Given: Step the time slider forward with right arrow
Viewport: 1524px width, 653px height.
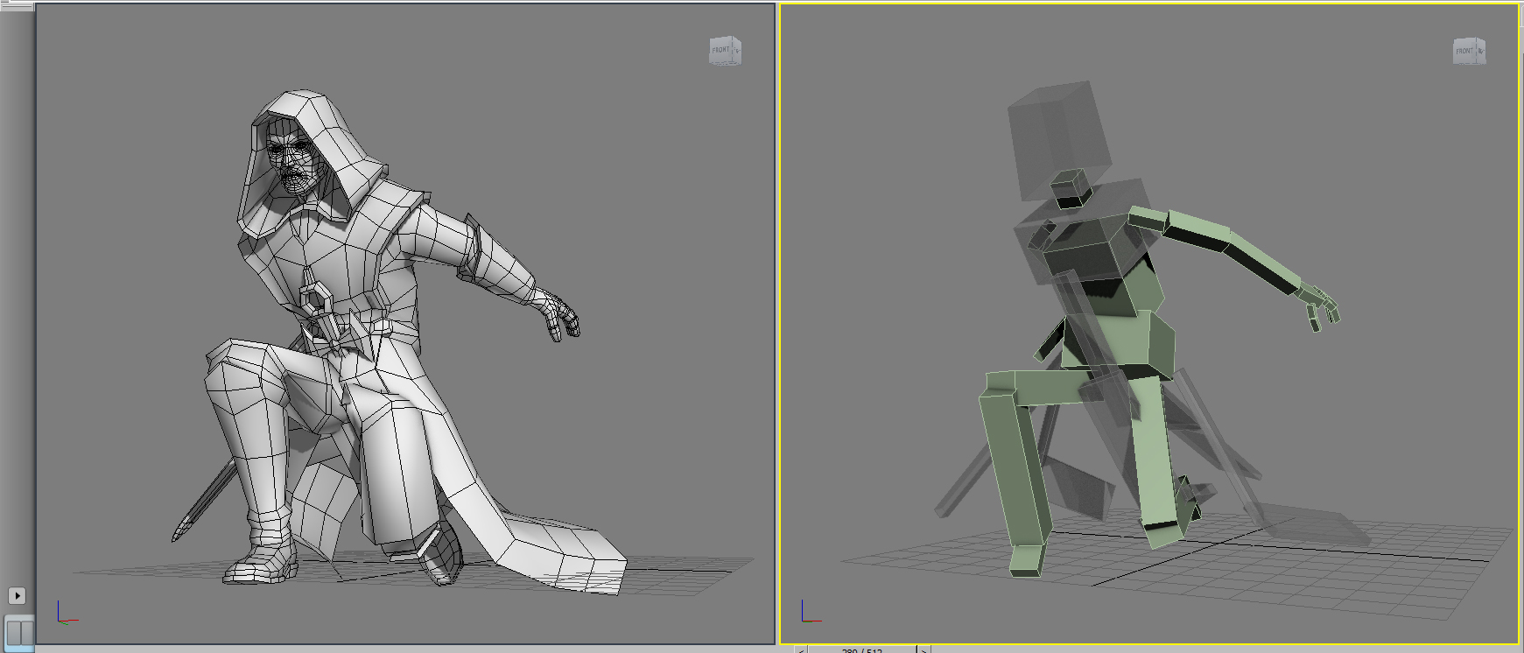Looking at the screenshot, I should pyautogui.click(x=924, y=649).
